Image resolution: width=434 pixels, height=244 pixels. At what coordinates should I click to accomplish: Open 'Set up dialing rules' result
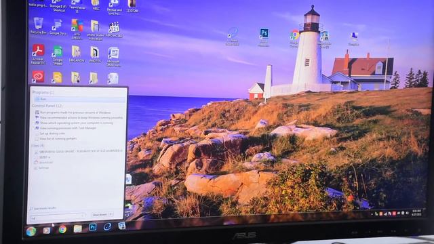point(50,134)
